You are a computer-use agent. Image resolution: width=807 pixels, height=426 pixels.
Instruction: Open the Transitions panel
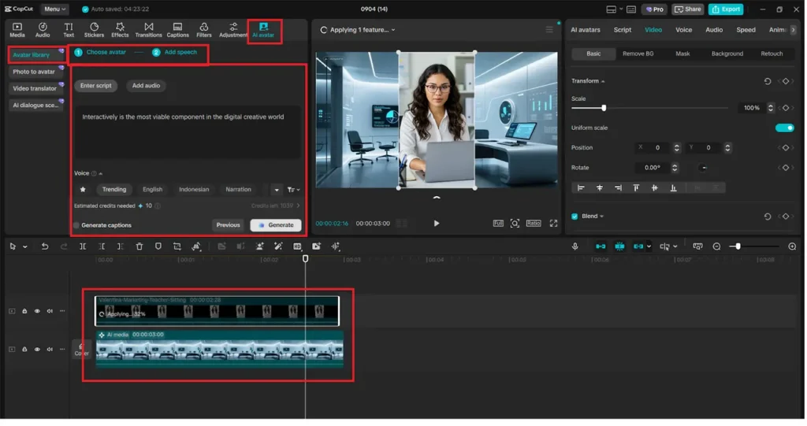coord(148,30)
